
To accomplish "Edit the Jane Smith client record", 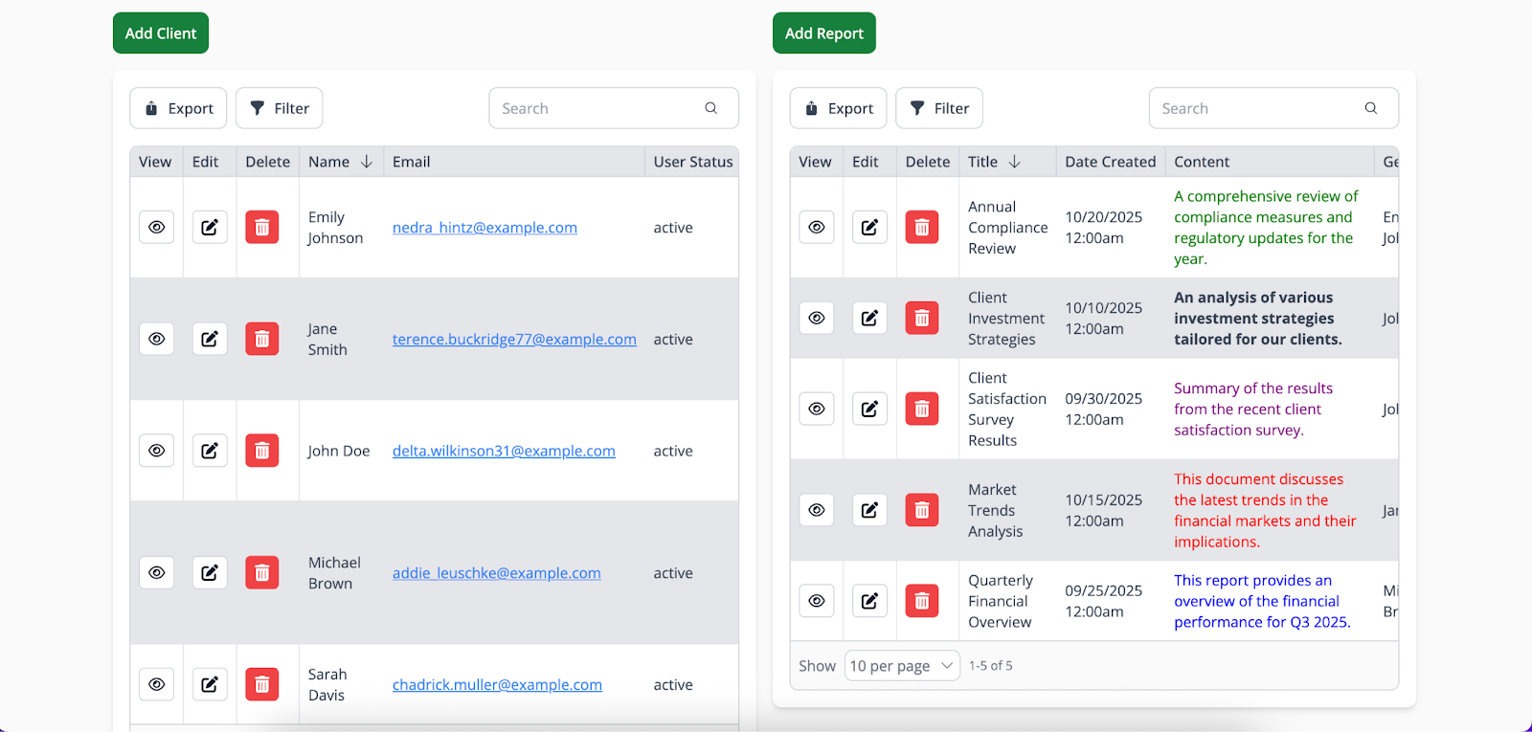I will click(210, 339).
